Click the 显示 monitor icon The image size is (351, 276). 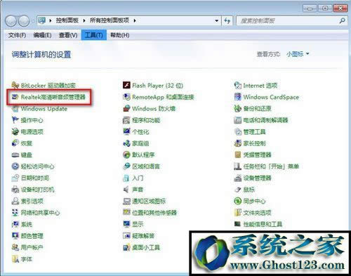click(x=126, y=224)
